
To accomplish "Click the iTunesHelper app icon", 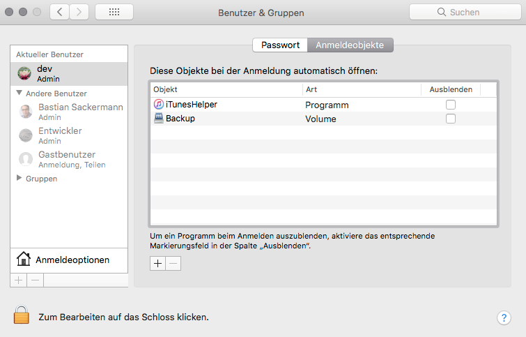I will point(159,105).
